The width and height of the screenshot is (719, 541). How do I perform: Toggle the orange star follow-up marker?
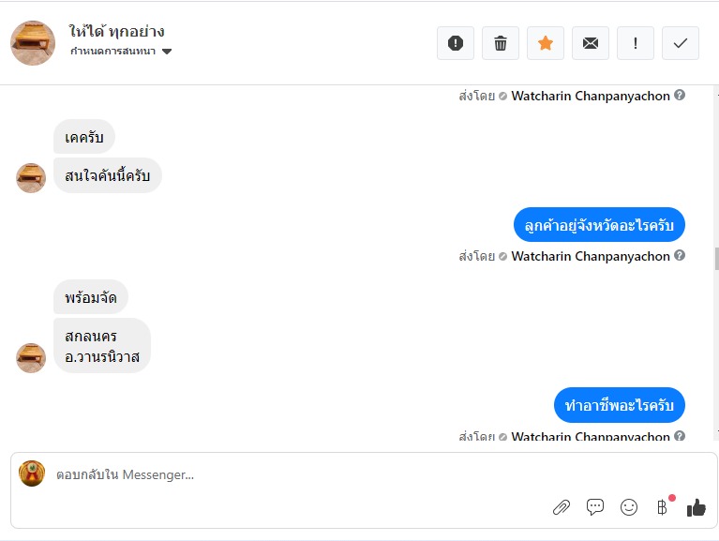pyautogui.click(x=546, y=43)
